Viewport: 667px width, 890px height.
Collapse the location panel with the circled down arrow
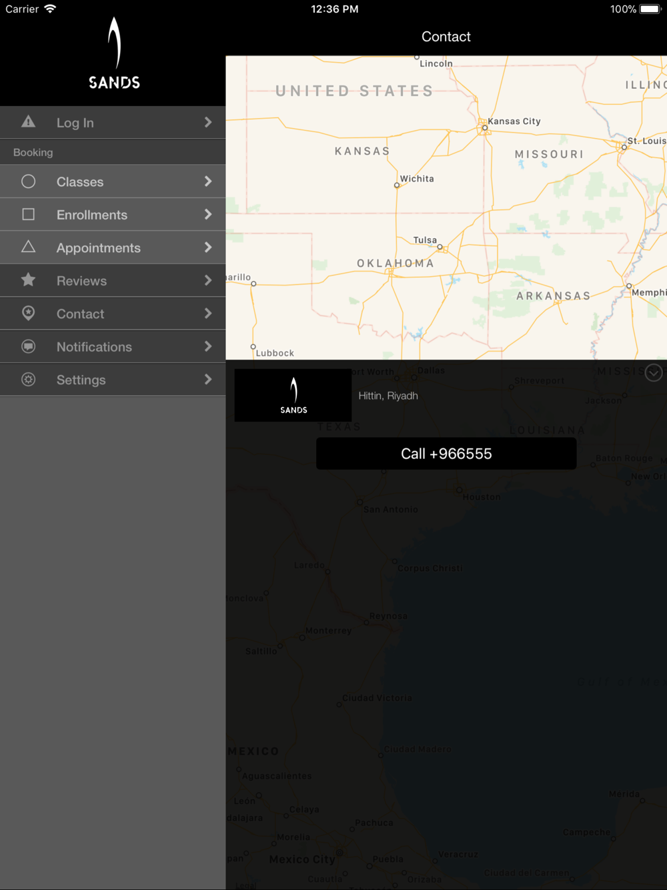654,373
